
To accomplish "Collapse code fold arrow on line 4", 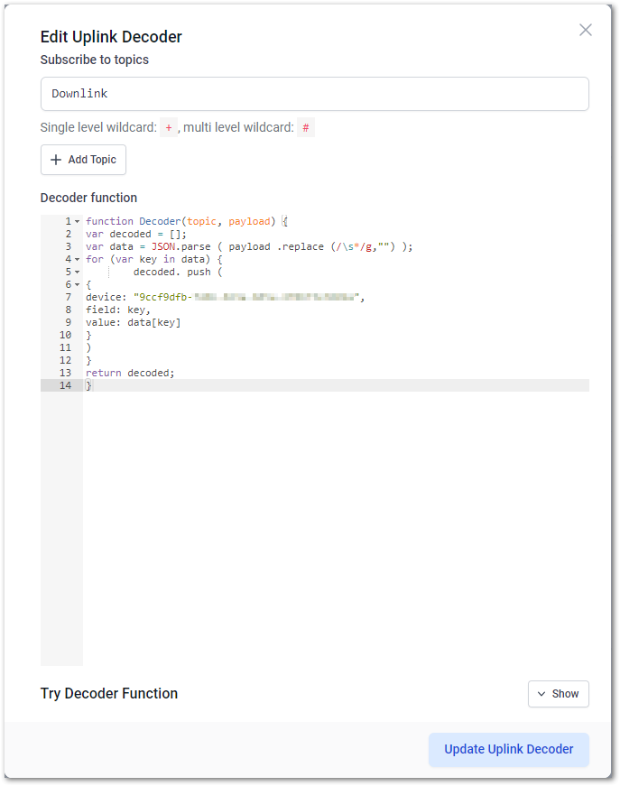I will pos(78,260).
